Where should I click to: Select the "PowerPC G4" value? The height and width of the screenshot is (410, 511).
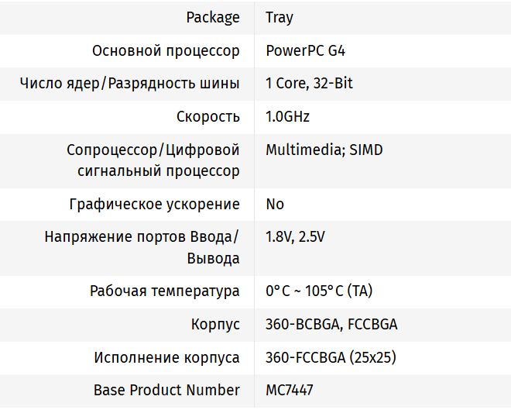[305, 51]
